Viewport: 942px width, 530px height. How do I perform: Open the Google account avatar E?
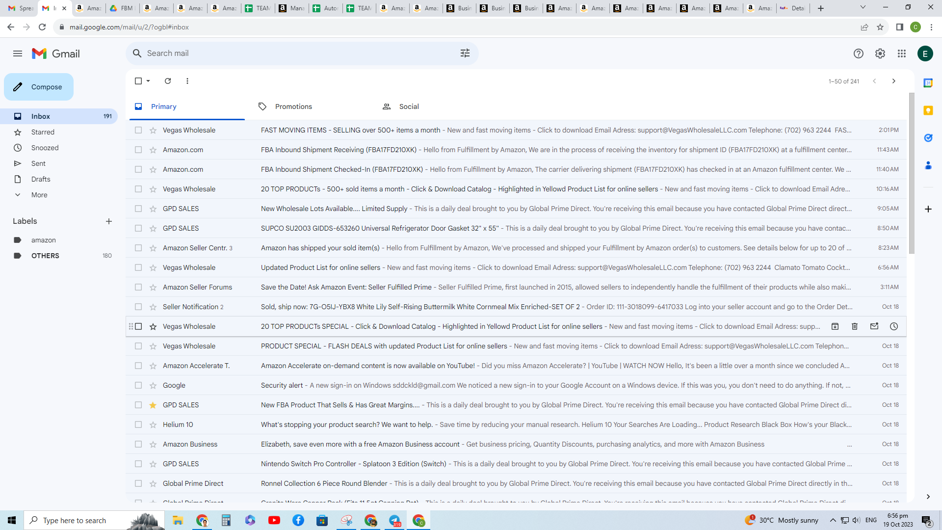pyautogui.click(x=925, y=53)
